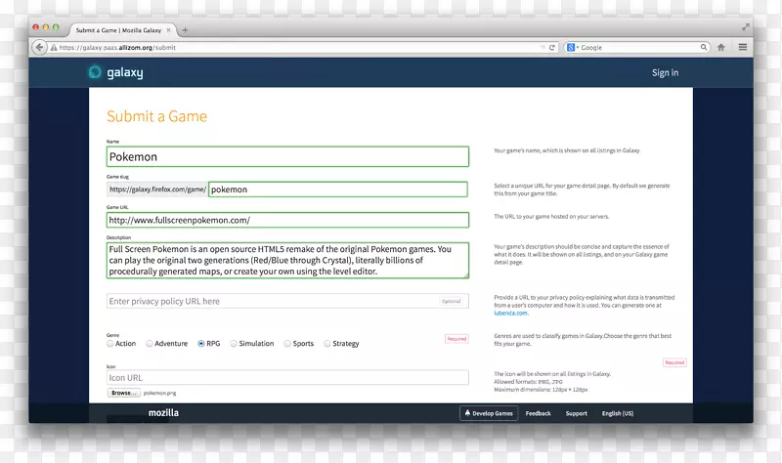The image size is (782, 463).
Task: Click the Game URL input field
Action: coord(287,220)
